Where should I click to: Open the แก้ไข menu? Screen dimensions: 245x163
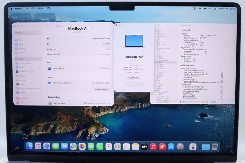[x=33, y=9]
